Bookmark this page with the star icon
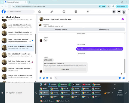This screenshot has width=129, height=103. tap(108, 6)
